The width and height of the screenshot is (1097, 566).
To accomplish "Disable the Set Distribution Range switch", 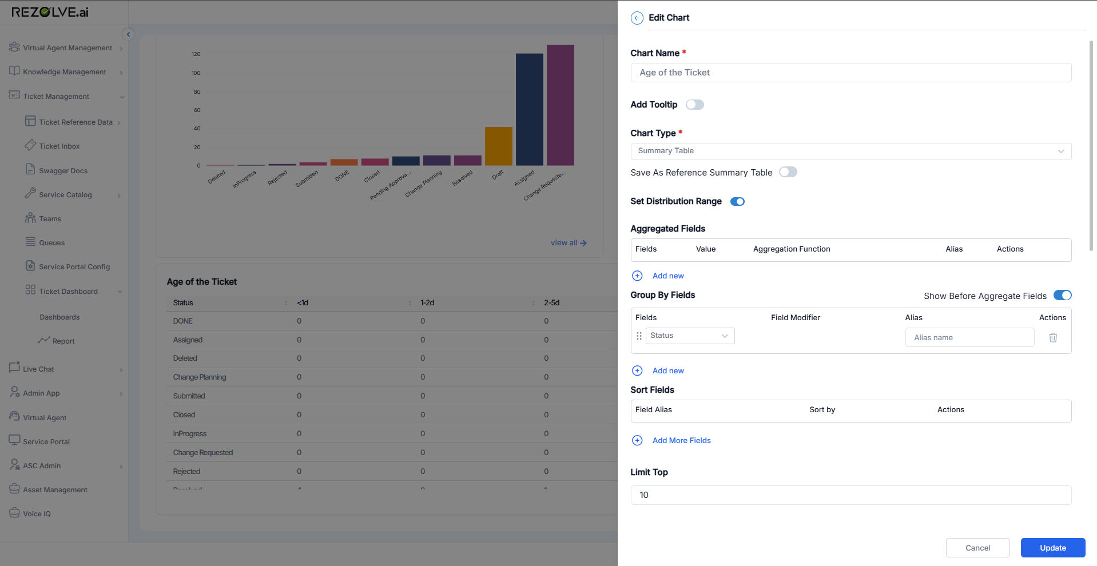I will (x=737, y=201).
